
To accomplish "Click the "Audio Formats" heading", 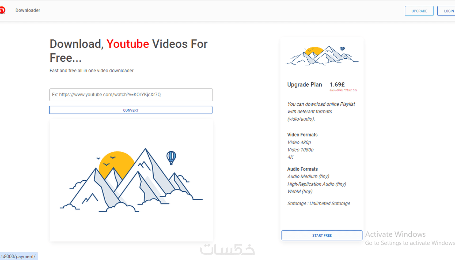I will click(x=302, y=169).
